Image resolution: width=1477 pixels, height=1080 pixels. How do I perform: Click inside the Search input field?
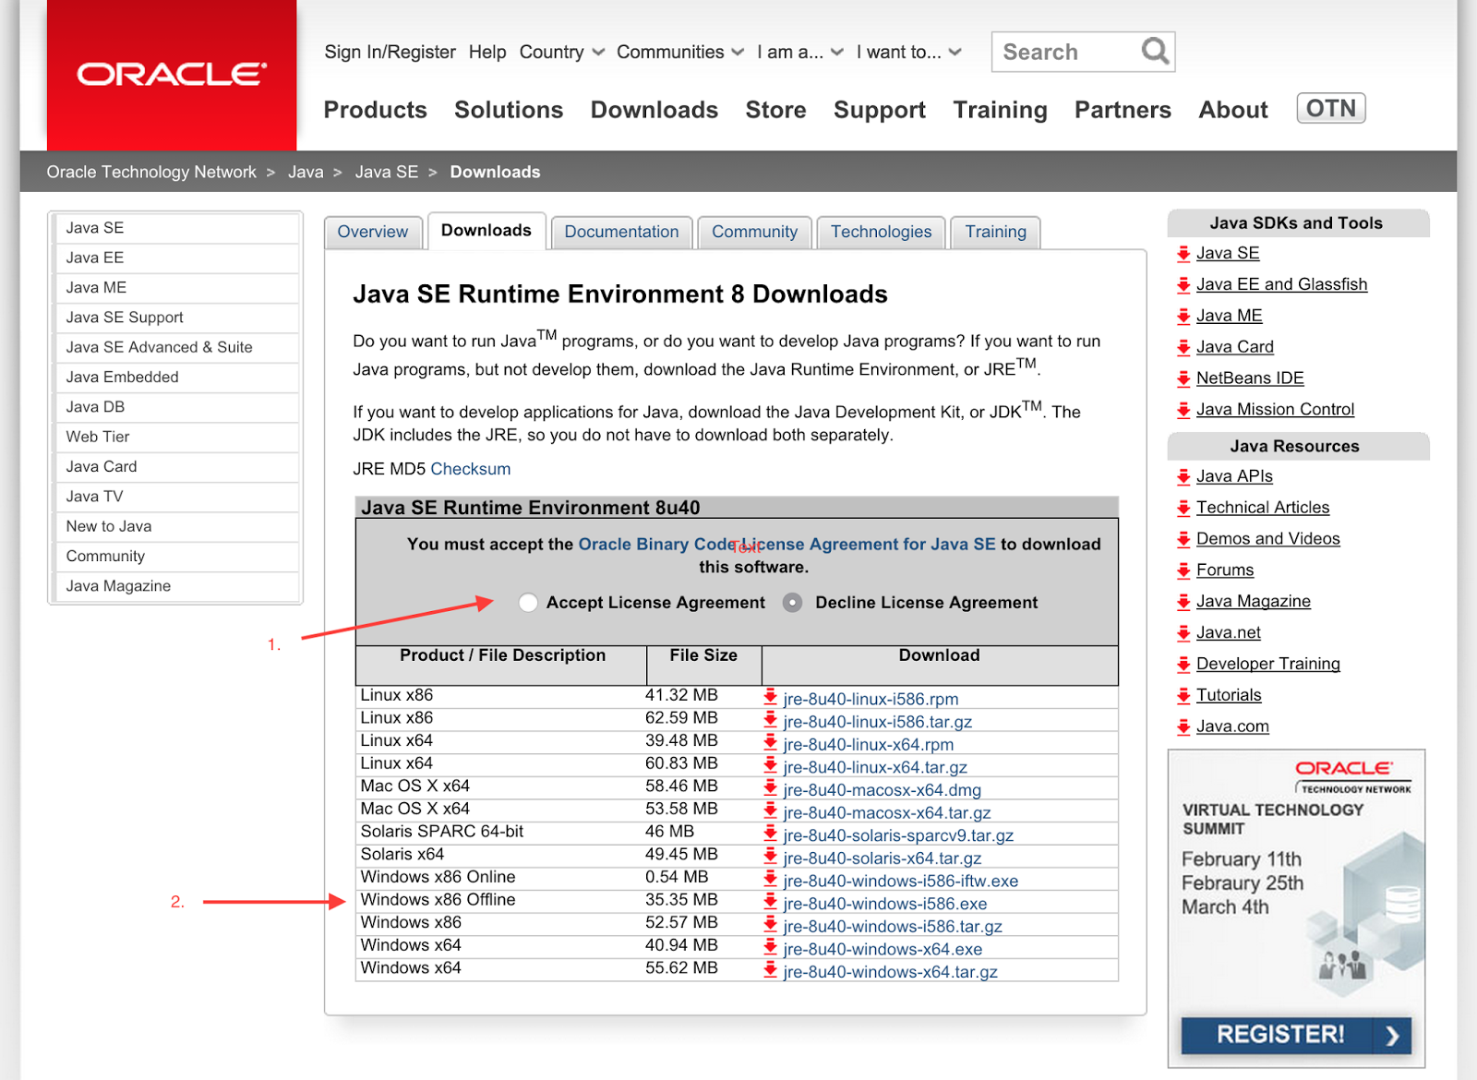click(x=1062, y=52)
